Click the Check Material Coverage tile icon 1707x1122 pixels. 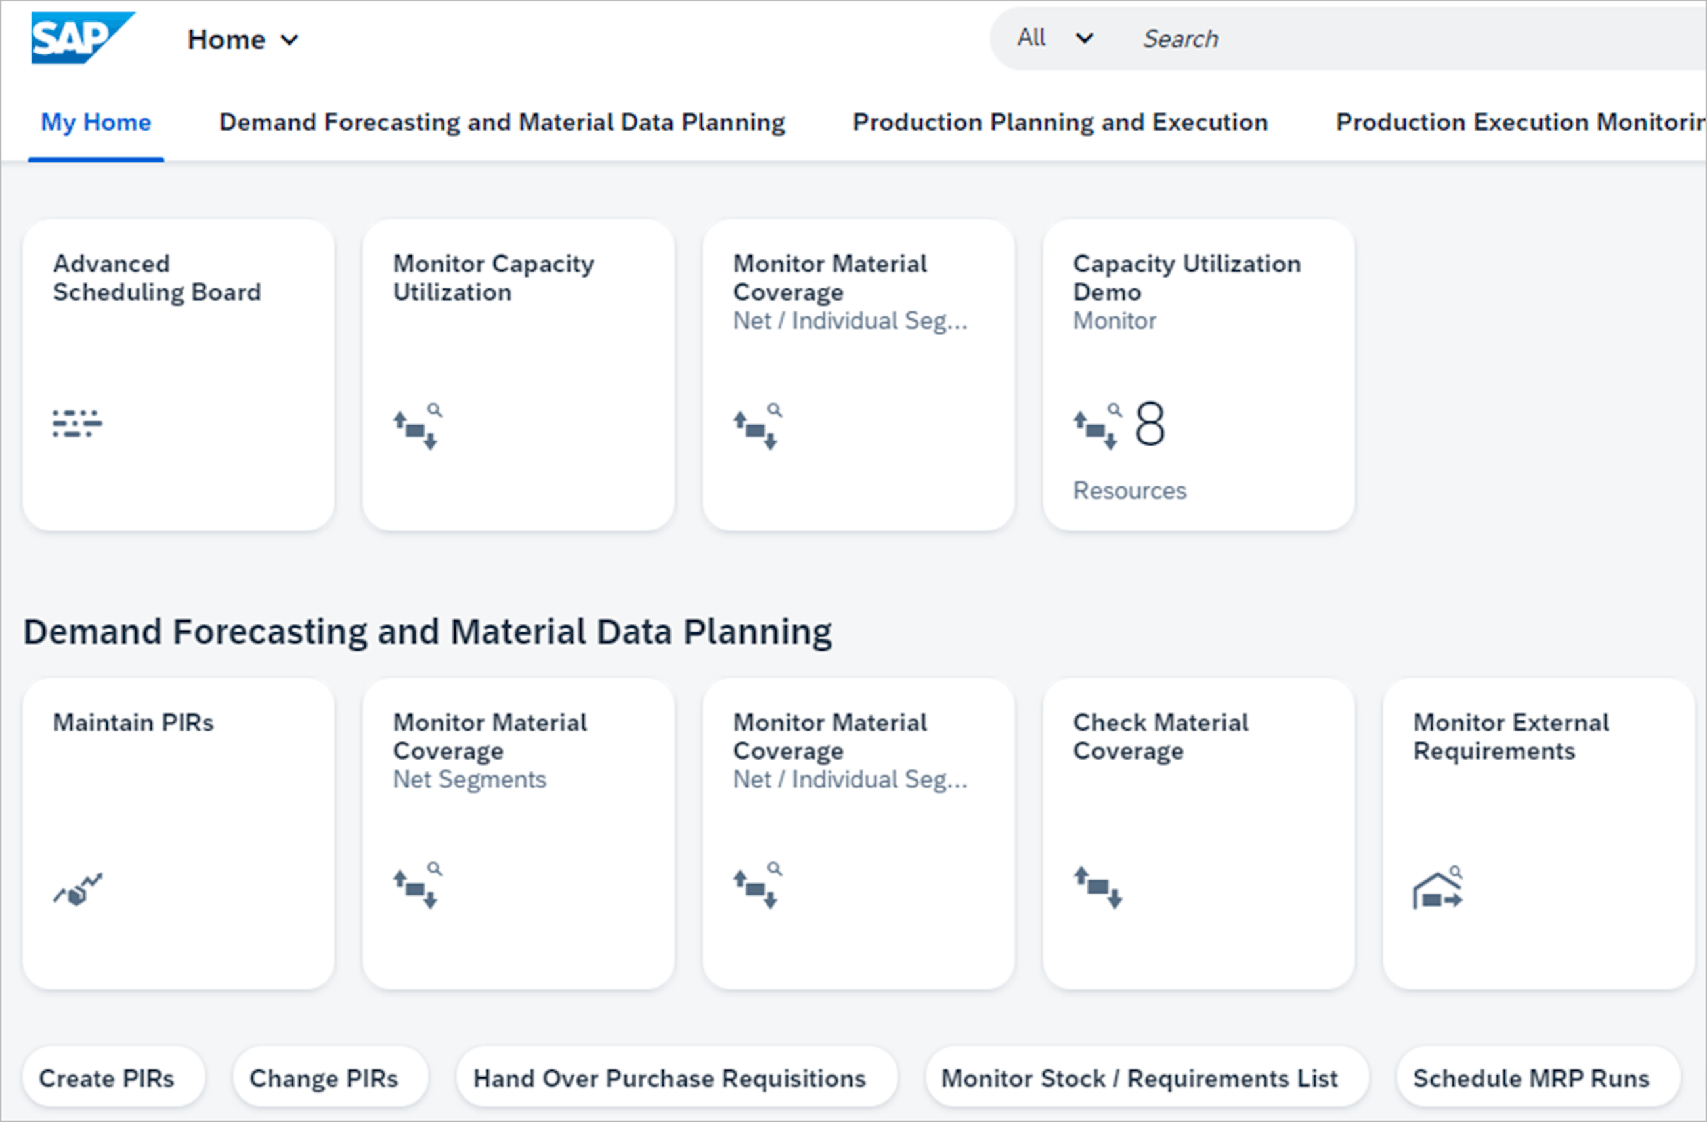[x=1097, y=887]
